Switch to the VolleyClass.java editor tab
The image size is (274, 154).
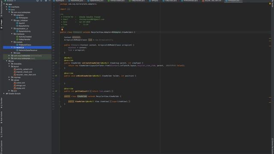(170, 1)
